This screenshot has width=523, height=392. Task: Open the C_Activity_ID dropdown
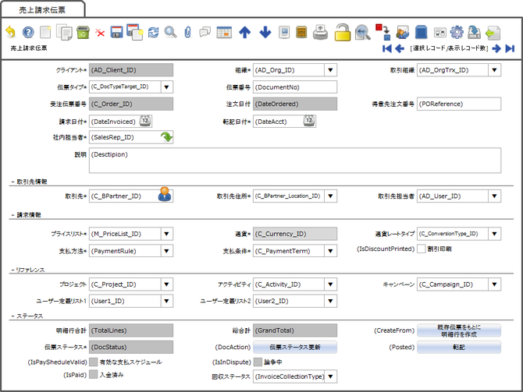[330, 284]
